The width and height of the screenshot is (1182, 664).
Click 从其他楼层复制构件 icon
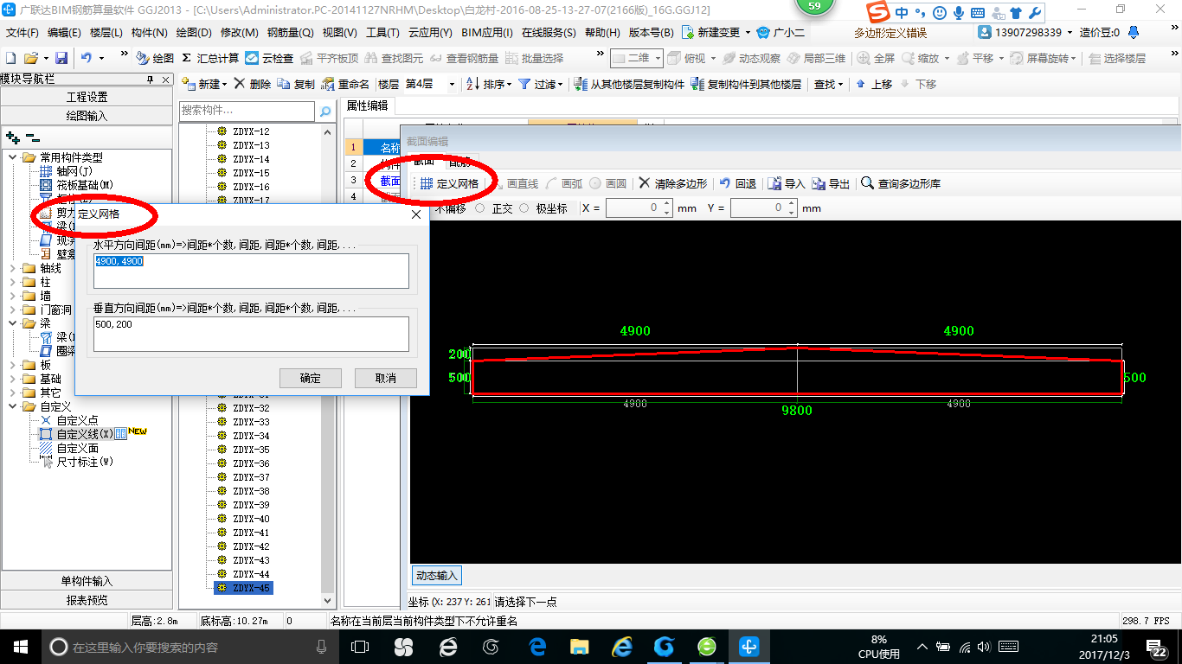tap(629, 84)
